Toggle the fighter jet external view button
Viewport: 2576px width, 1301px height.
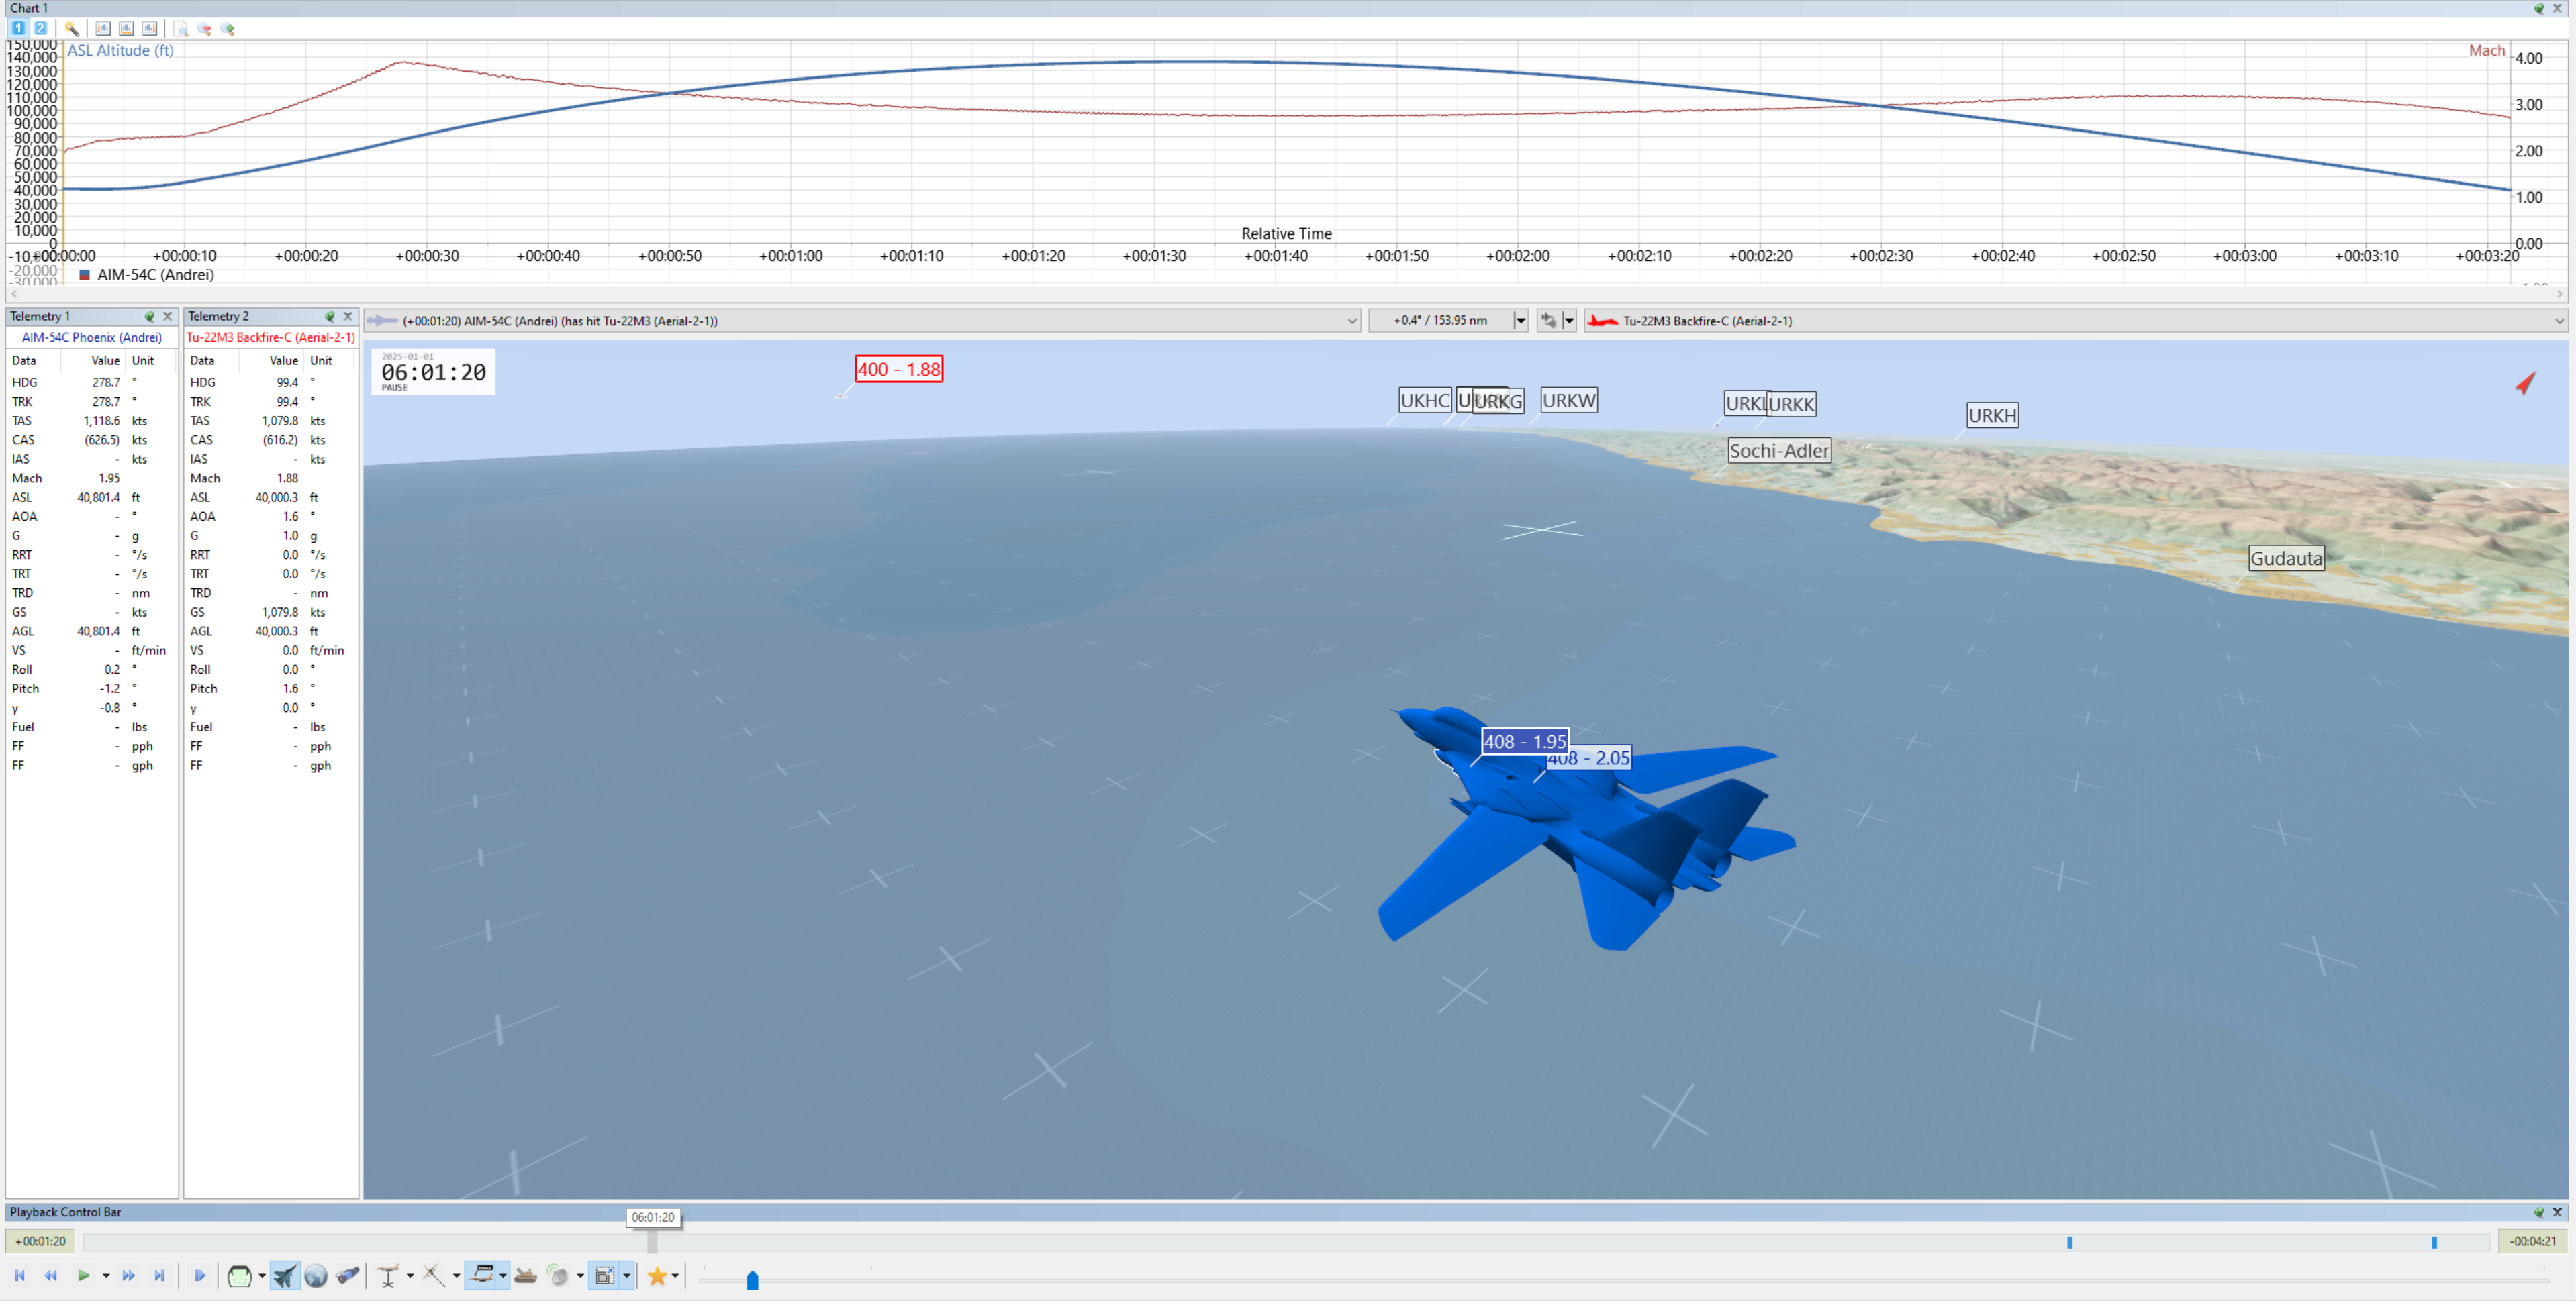(x=285, y=1276)
